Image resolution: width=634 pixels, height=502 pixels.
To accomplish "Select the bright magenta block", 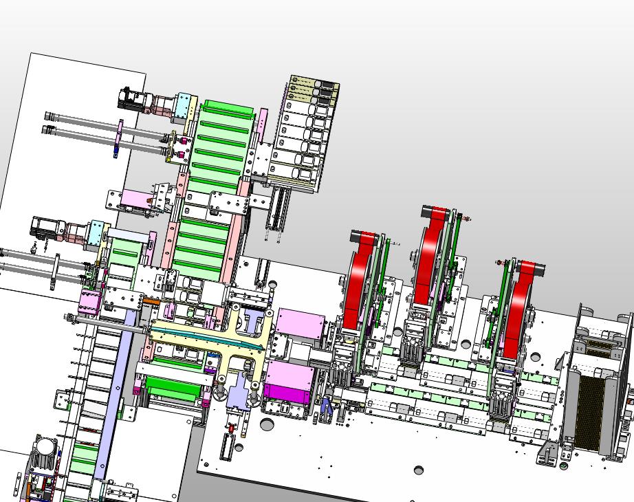I will point(287,393).
